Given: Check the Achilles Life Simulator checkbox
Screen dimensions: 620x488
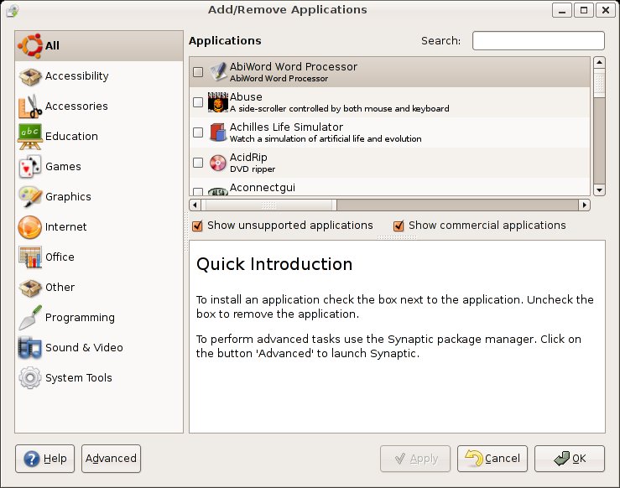Looking at the screenshot, I should coord(198,132).
